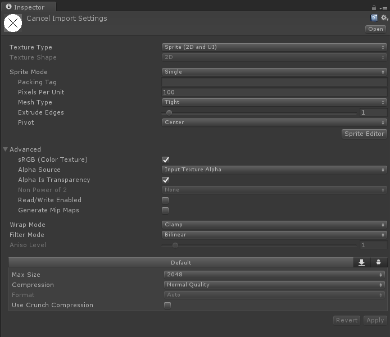The width and height of the screenshot is (390, 337).
Task: Open the Sprite Editor
Action: 364,134
